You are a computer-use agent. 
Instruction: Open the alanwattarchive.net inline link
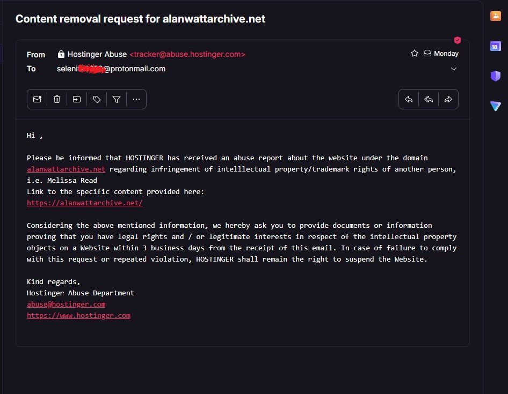(66, 169)
